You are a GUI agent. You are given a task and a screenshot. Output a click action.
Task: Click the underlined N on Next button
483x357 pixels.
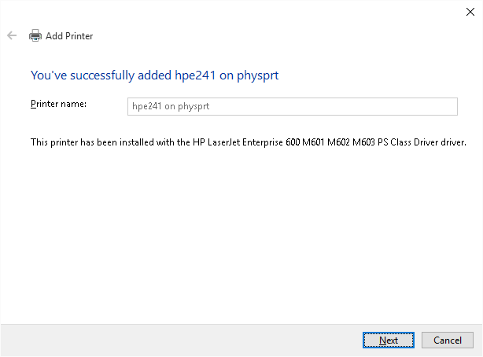pos(382,340)
